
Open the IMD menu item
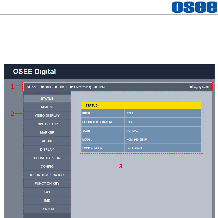tap(47, 201)
